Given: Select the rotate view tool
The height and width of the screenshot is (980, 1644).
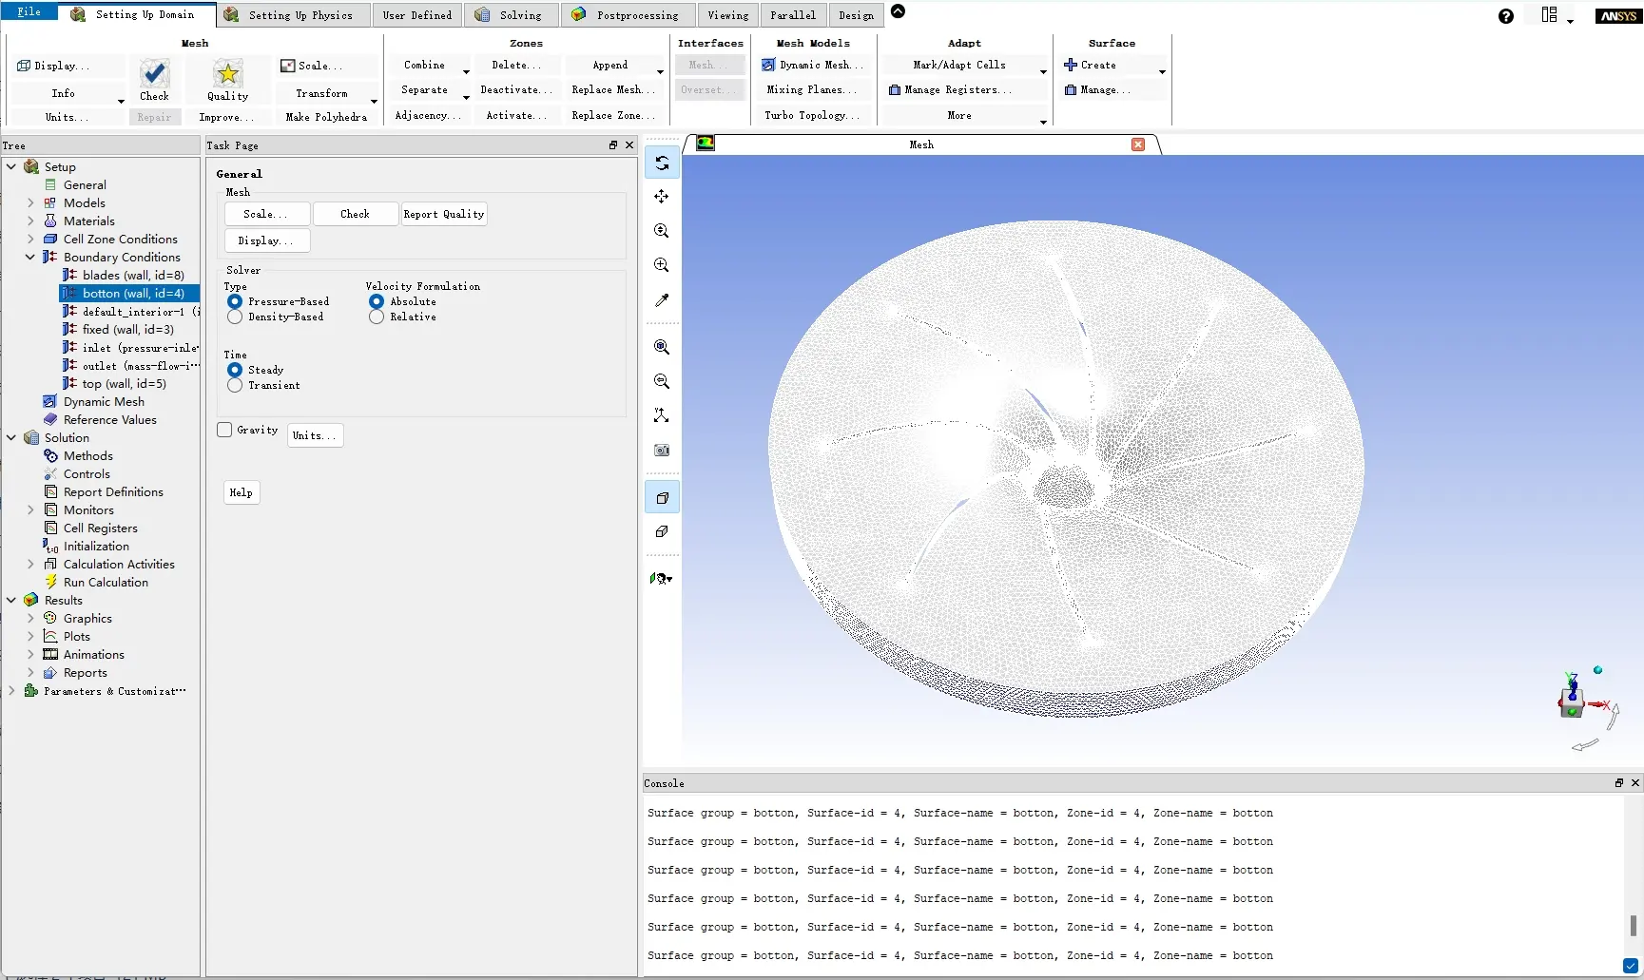Looking at the screenshot, I should (662, 163).
